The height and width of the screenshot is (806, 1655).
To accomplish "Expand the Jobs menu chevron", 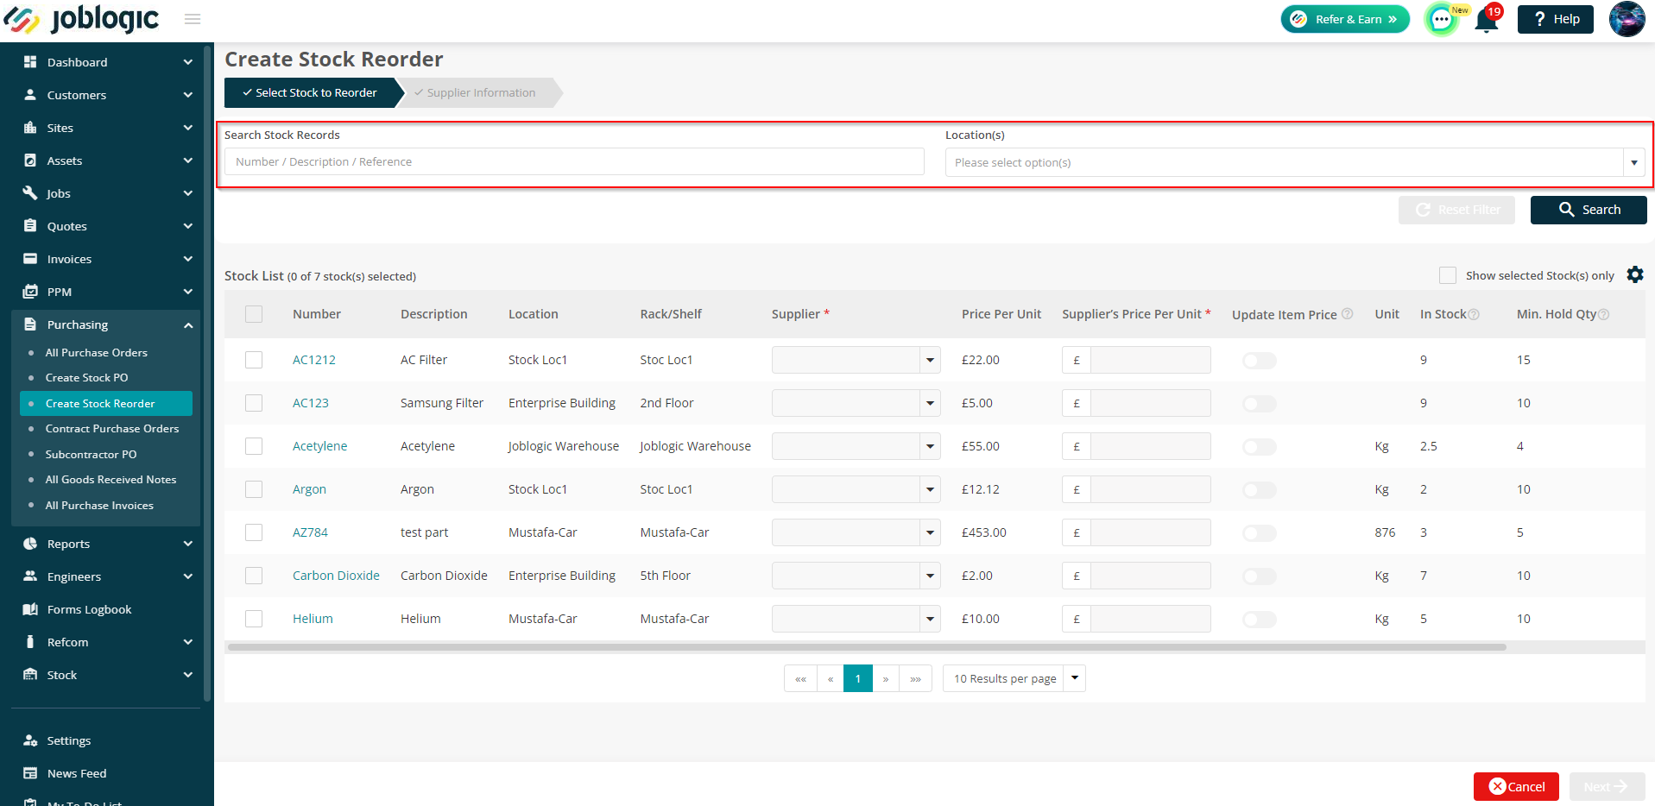I will click(x=188, y=193).
